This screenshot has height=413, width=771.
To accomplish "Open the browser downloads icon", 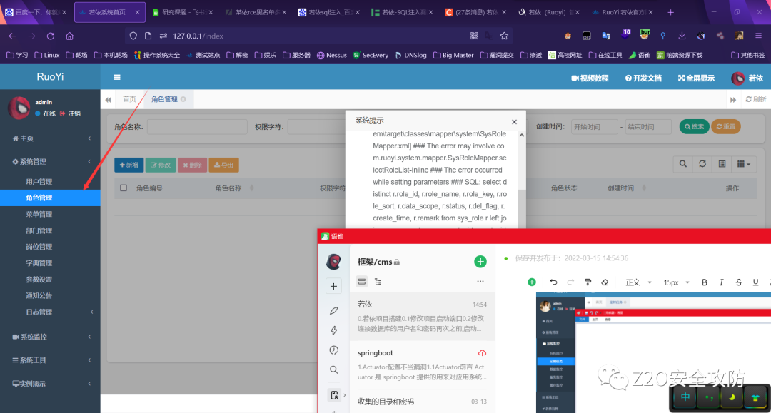I will coord(682,36).
